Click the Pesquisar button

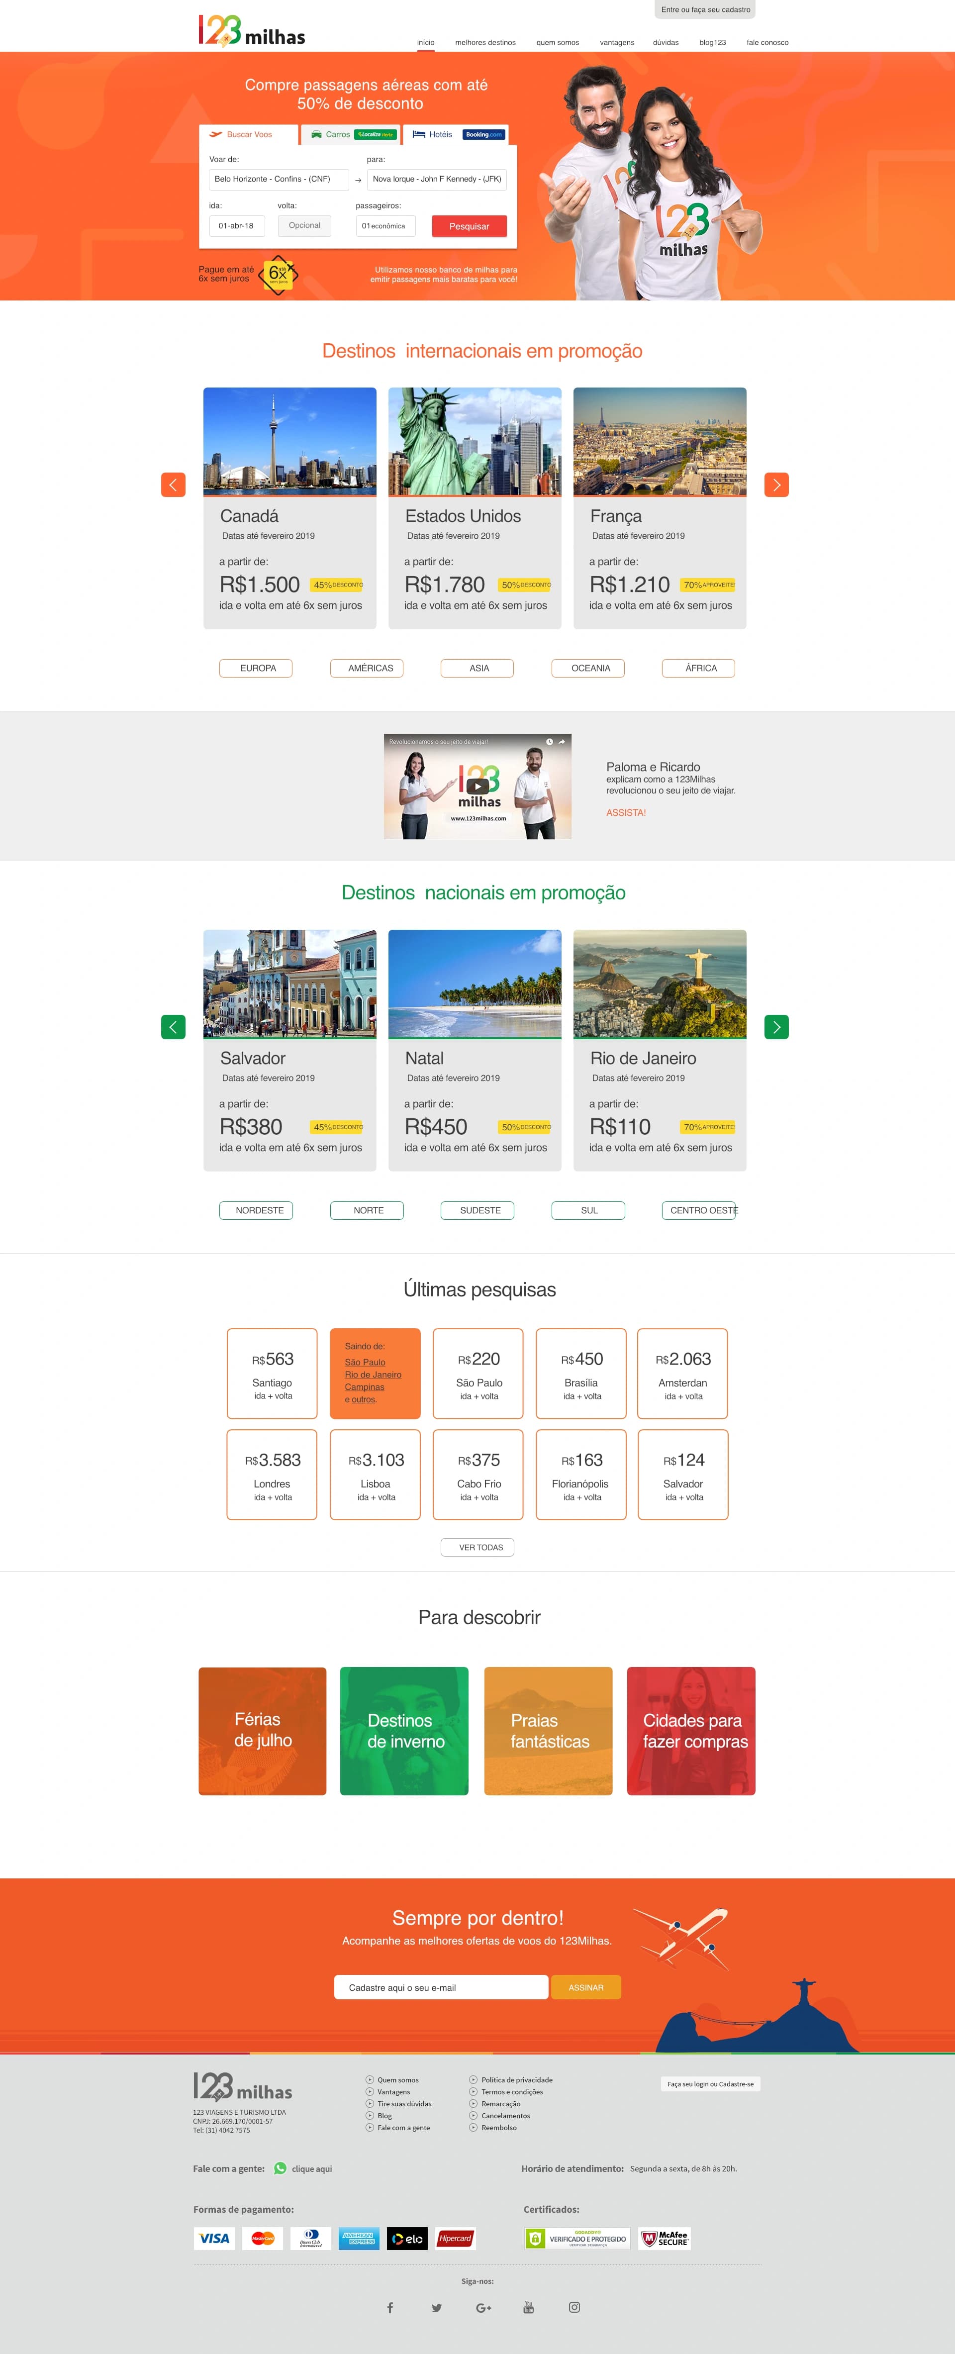point(469,226)
